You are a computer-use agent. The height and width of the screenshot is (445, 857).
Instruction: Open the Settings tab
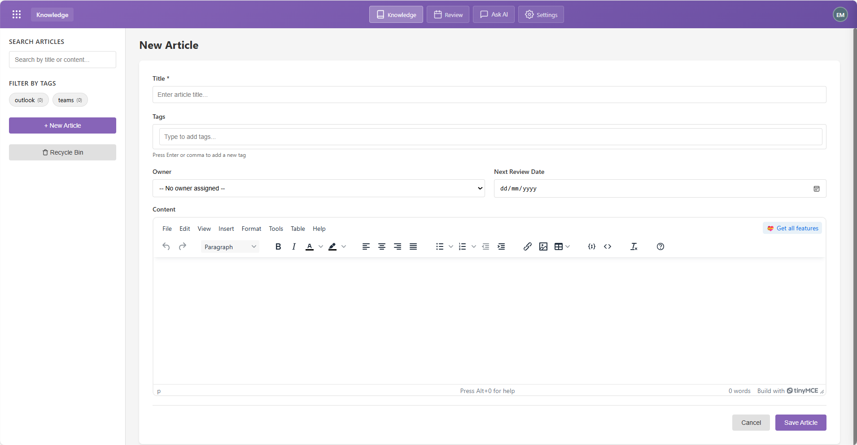(x=541, y=14)
